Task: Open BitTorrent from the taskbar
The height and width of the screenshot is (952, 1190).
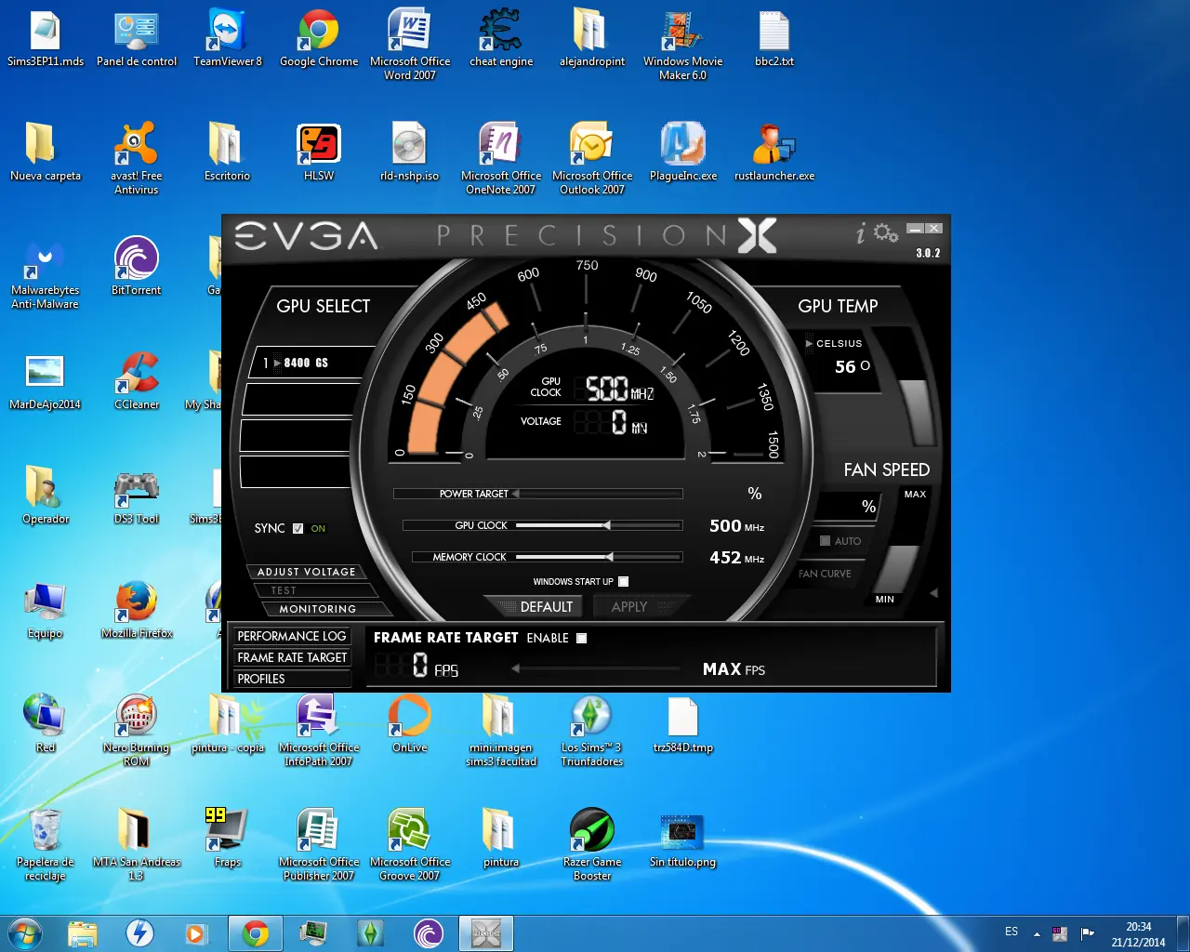Action: pos(429,933)
